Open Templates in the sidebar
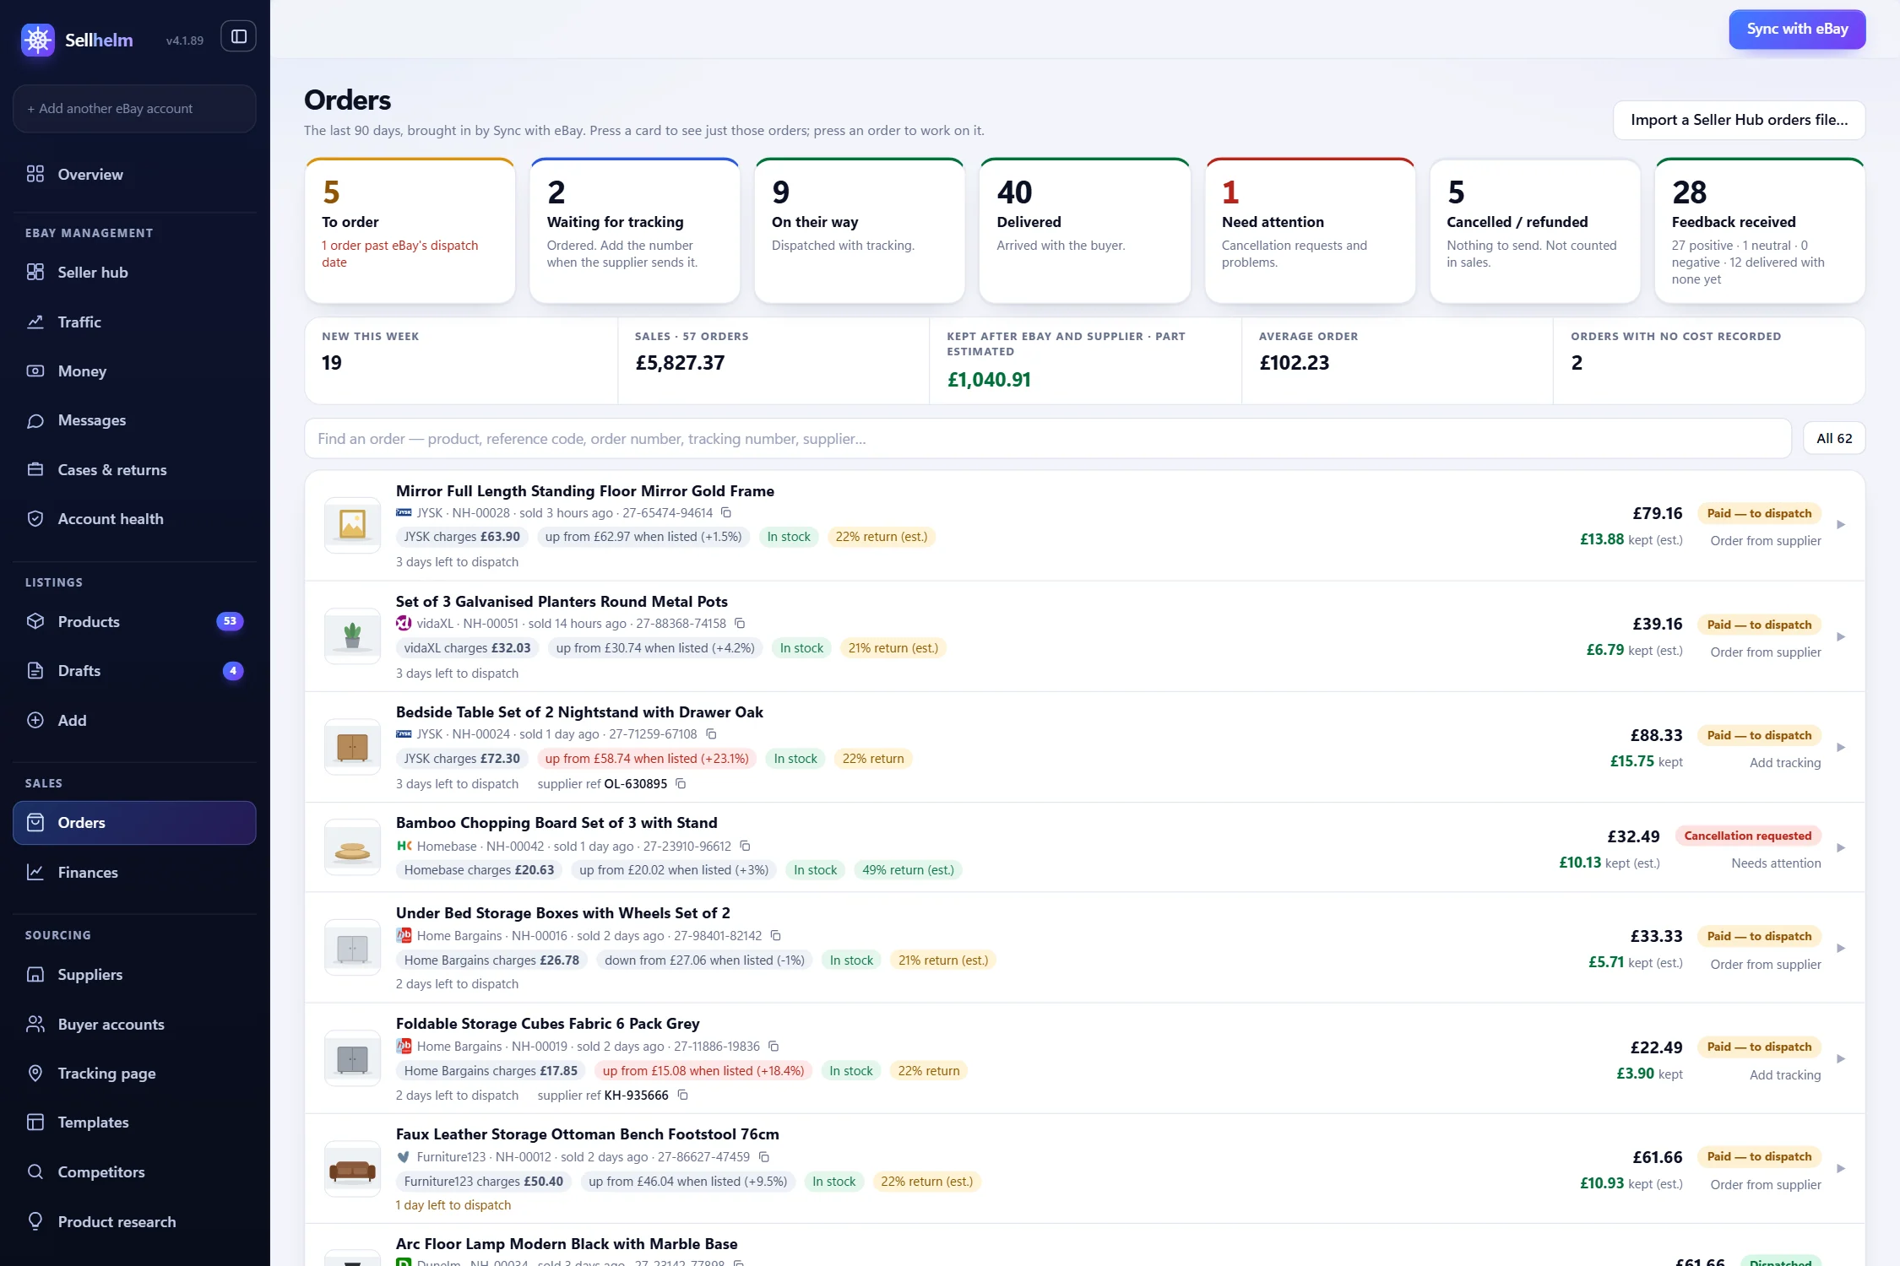This screenshot has width=1900, height=1266. pyautogui.click(x=134, y=1123)
